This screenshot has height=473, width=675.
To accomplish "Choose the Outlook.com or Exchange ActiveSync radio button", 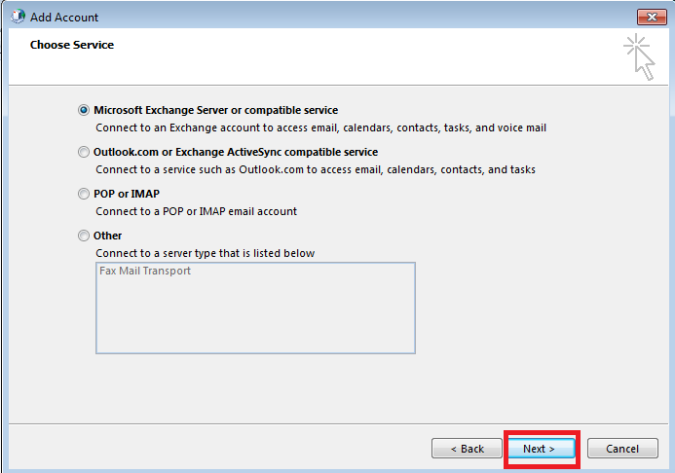I will click(84, 152).
